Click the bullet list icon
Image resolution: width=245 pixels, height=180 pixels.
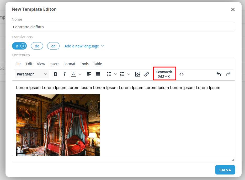coord(109,74)
